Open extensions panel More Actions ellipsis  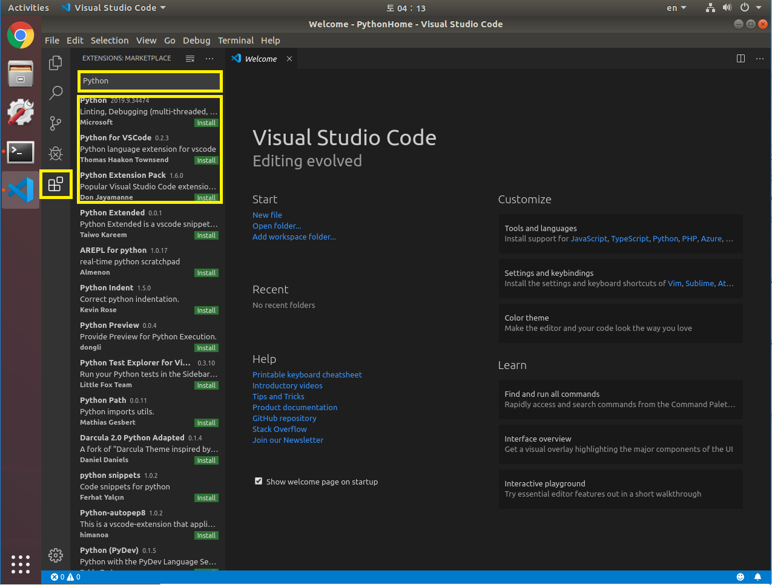coord(209,59)
